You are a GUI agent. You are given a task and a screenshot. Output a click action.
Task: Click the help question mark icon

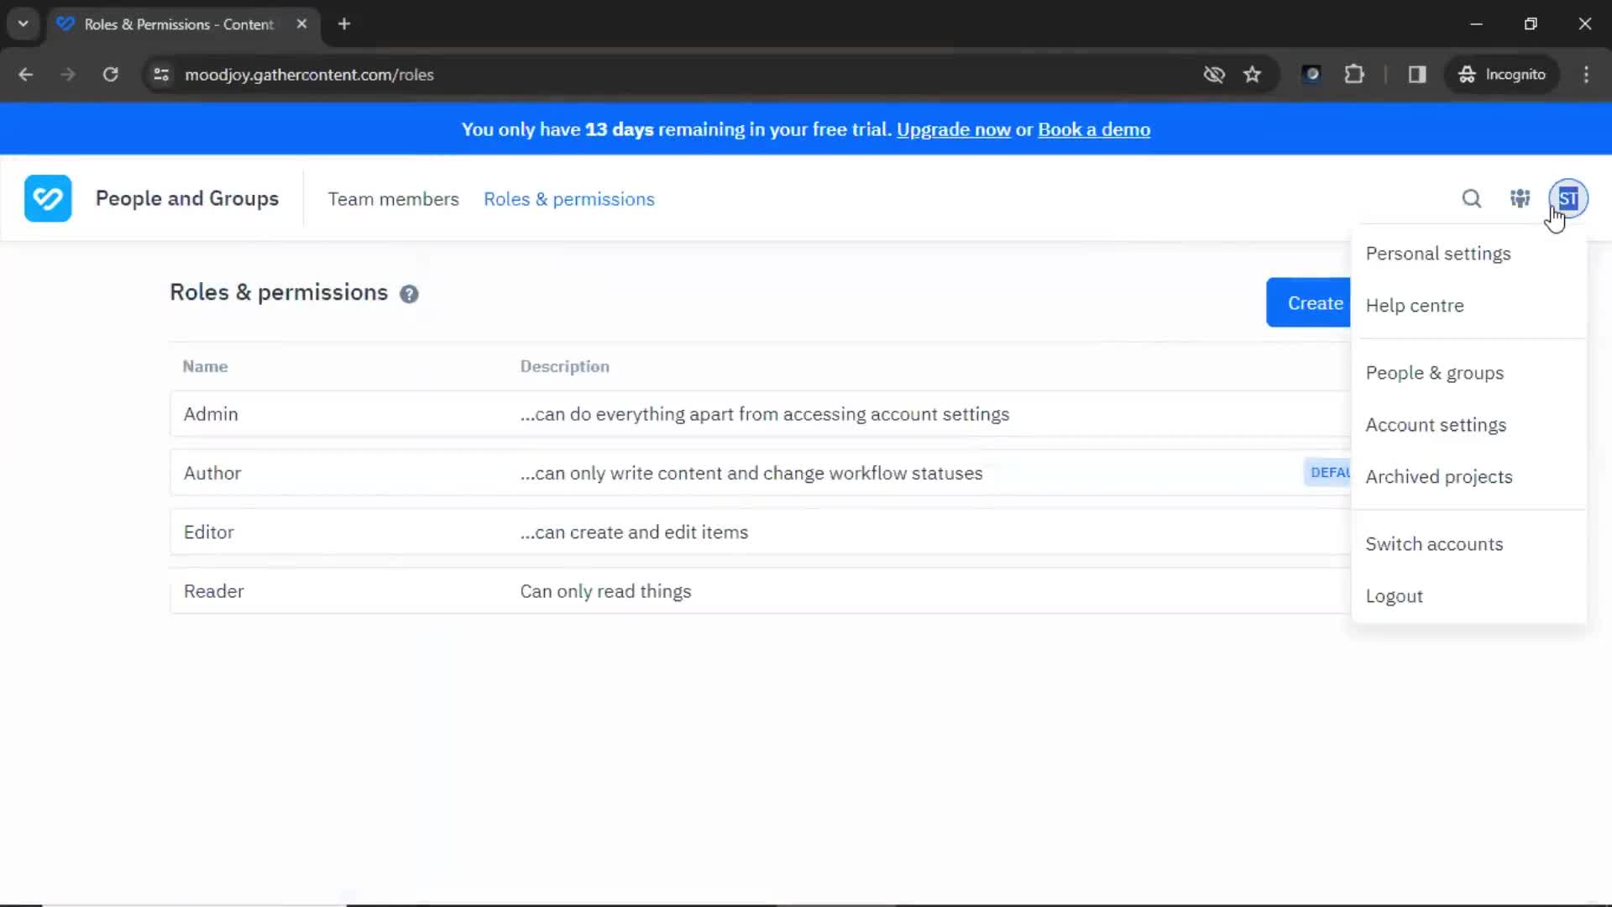[x=410, y=293]
